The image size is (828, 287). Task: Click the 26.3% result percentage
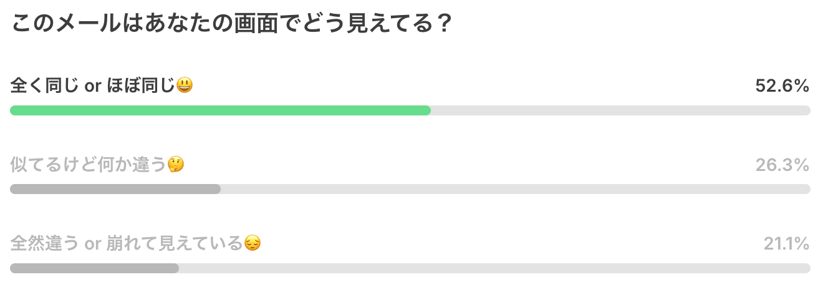(x=782, y=165)
